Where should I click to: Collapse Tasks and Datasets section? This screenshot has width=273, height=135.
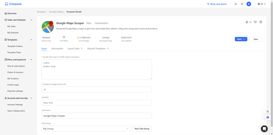[x=31, y=20]
